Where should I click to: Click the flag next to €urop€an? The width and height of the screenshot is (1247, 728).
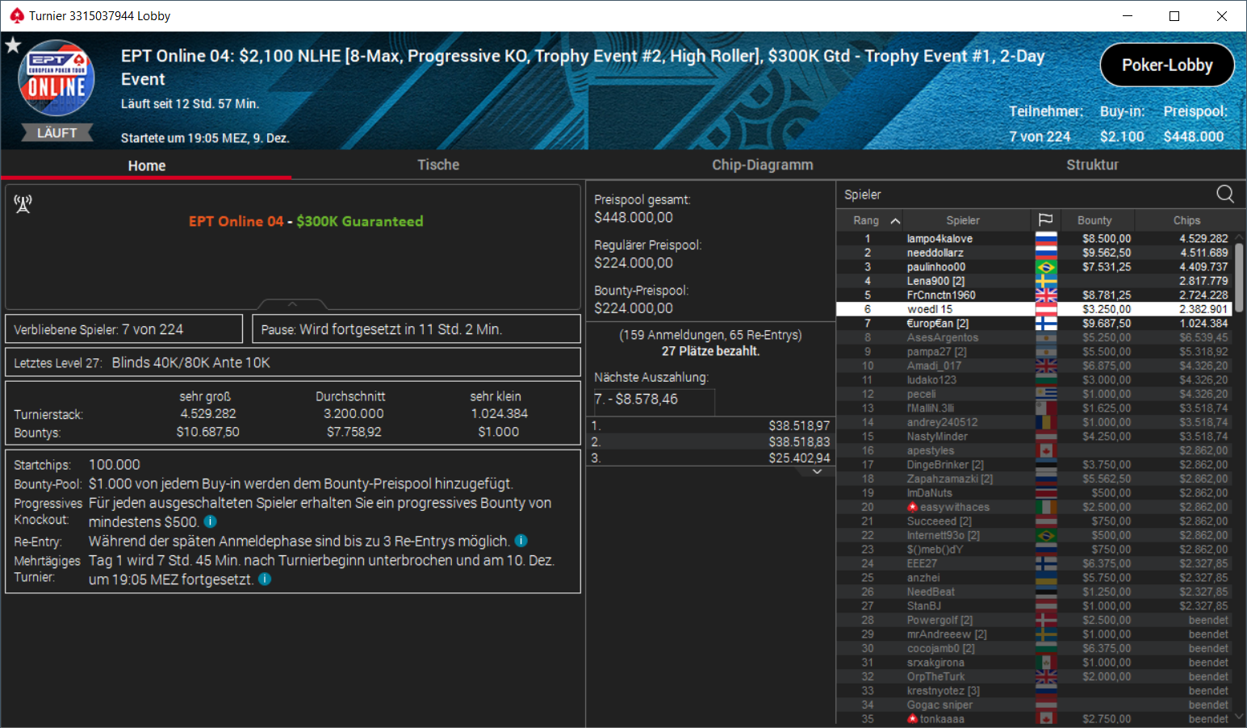point(1046,324)
